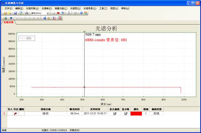
Task: Open the 工具(T) menu
Action: coord(103,8)
